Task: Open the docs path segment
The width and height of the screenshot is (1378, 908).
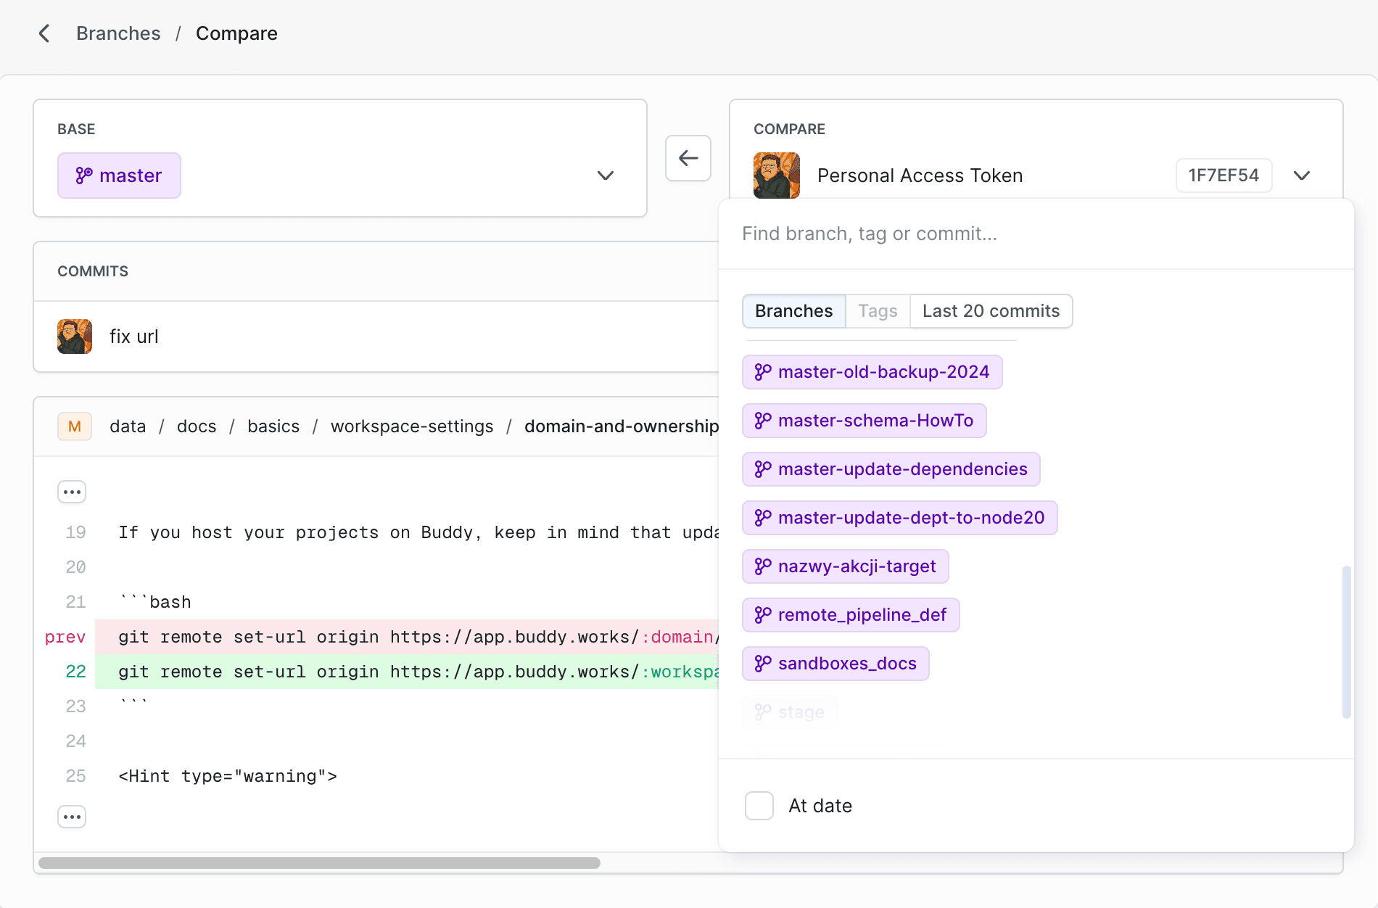Action: coord(197,426)
